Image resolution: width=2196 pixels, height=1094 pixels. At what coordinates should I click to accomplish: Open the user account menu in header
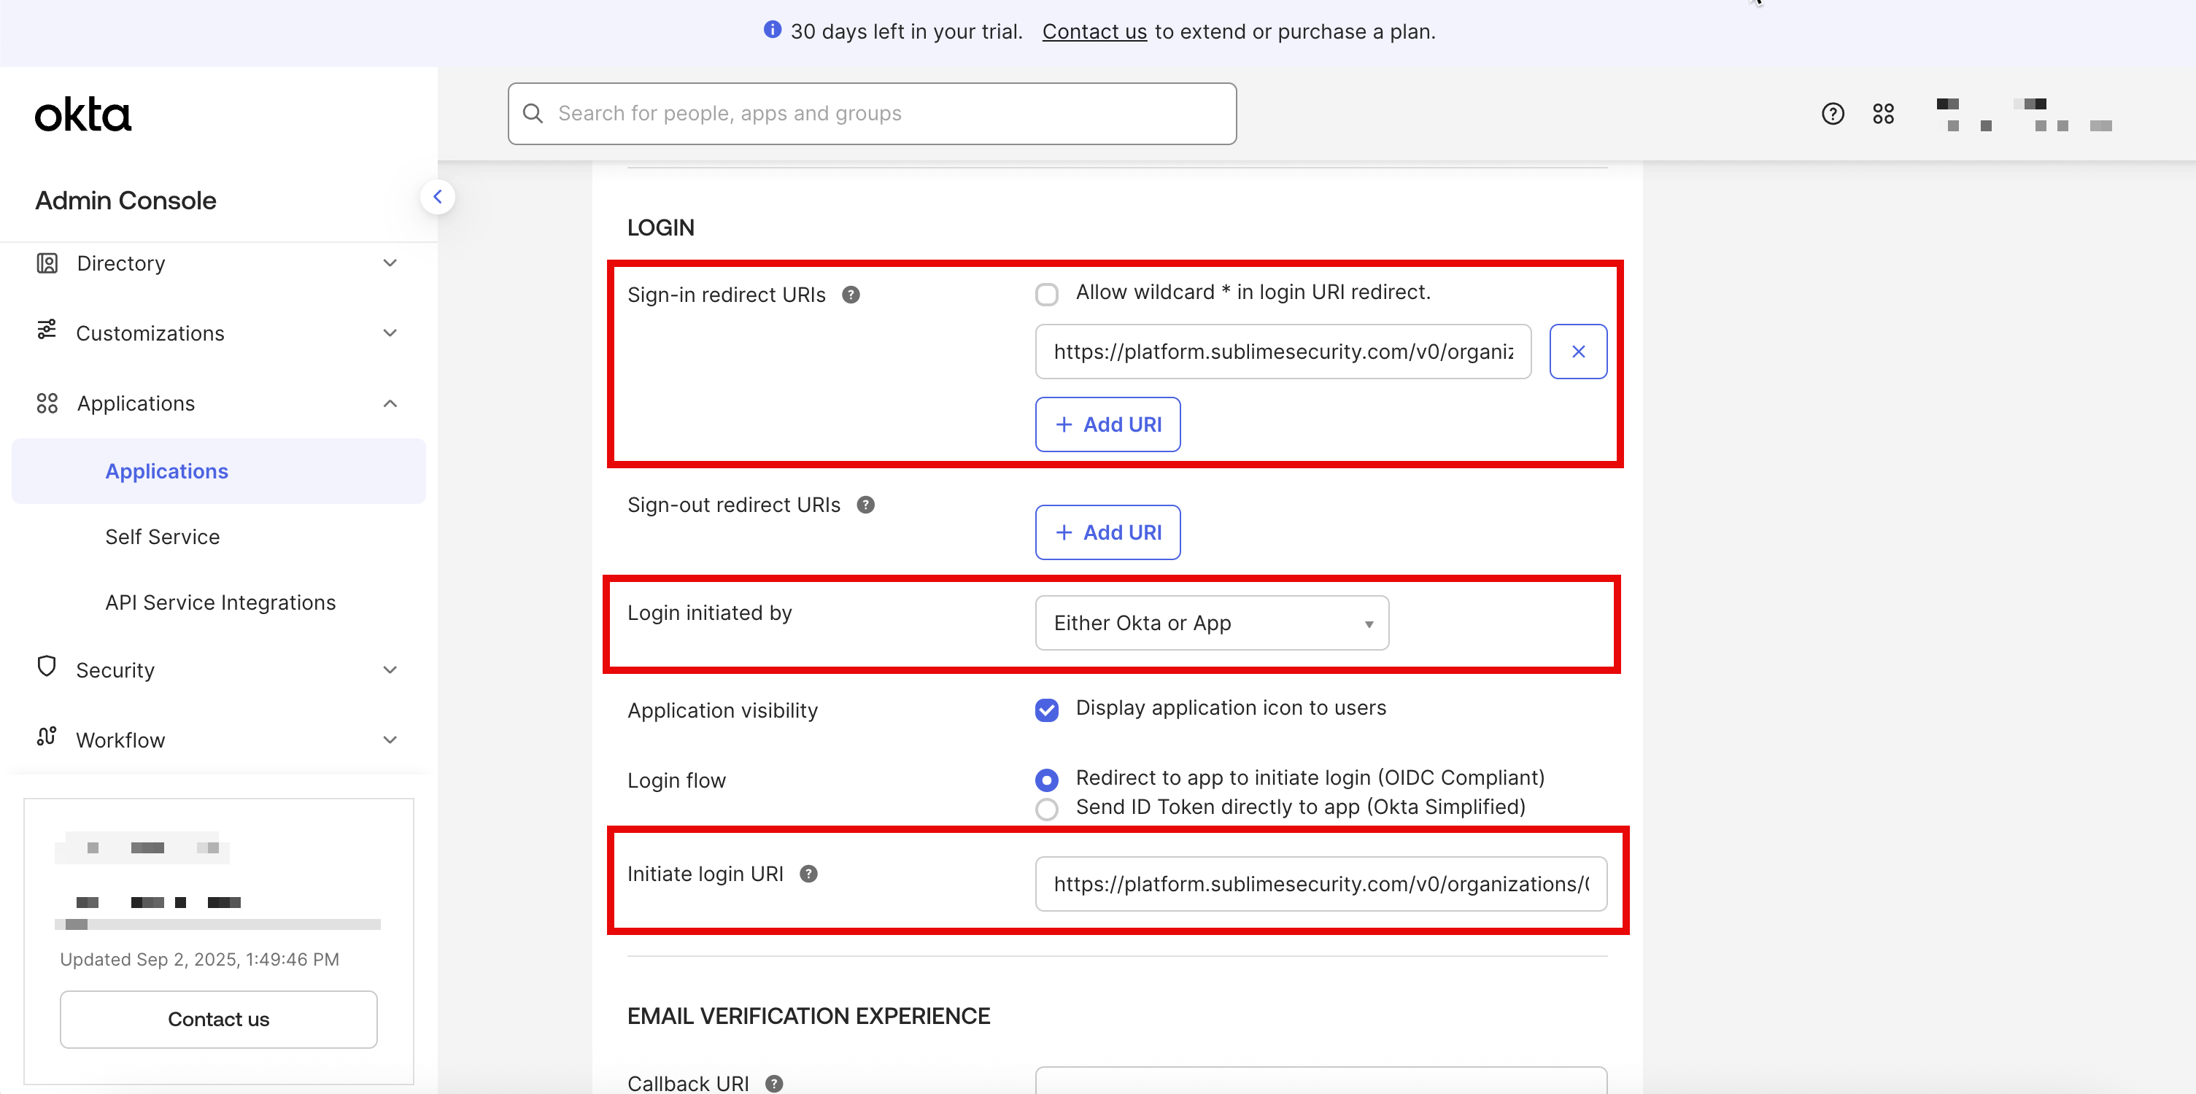(x=2024, y=115)
